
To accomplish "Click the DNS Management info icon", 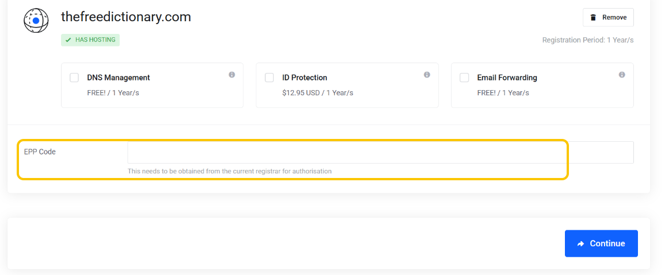I will pyautogui.click(x=232, y=75).
